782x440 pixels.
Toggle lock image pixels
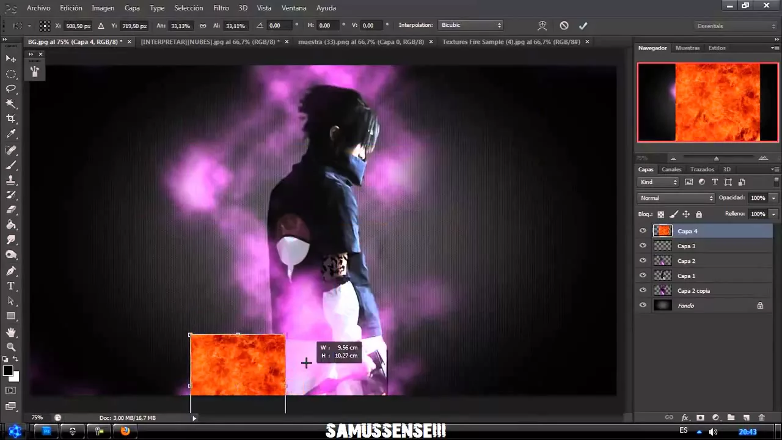click(674, 215)
